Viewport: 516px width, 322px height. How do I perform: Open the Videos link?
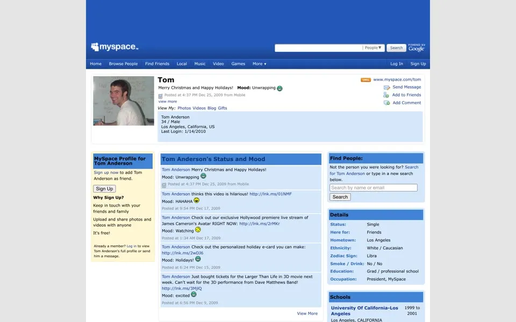pos(199,108)
